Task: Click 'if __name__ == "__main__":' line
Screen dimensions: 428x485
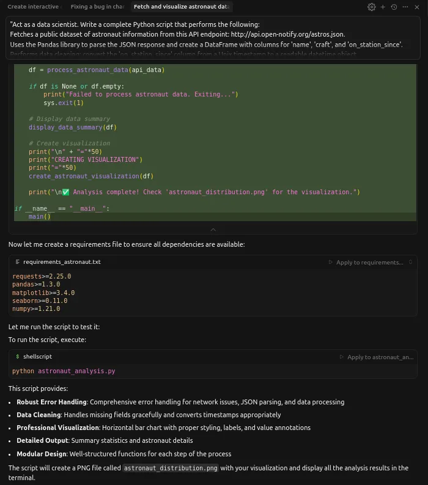Action: point(62,208)
